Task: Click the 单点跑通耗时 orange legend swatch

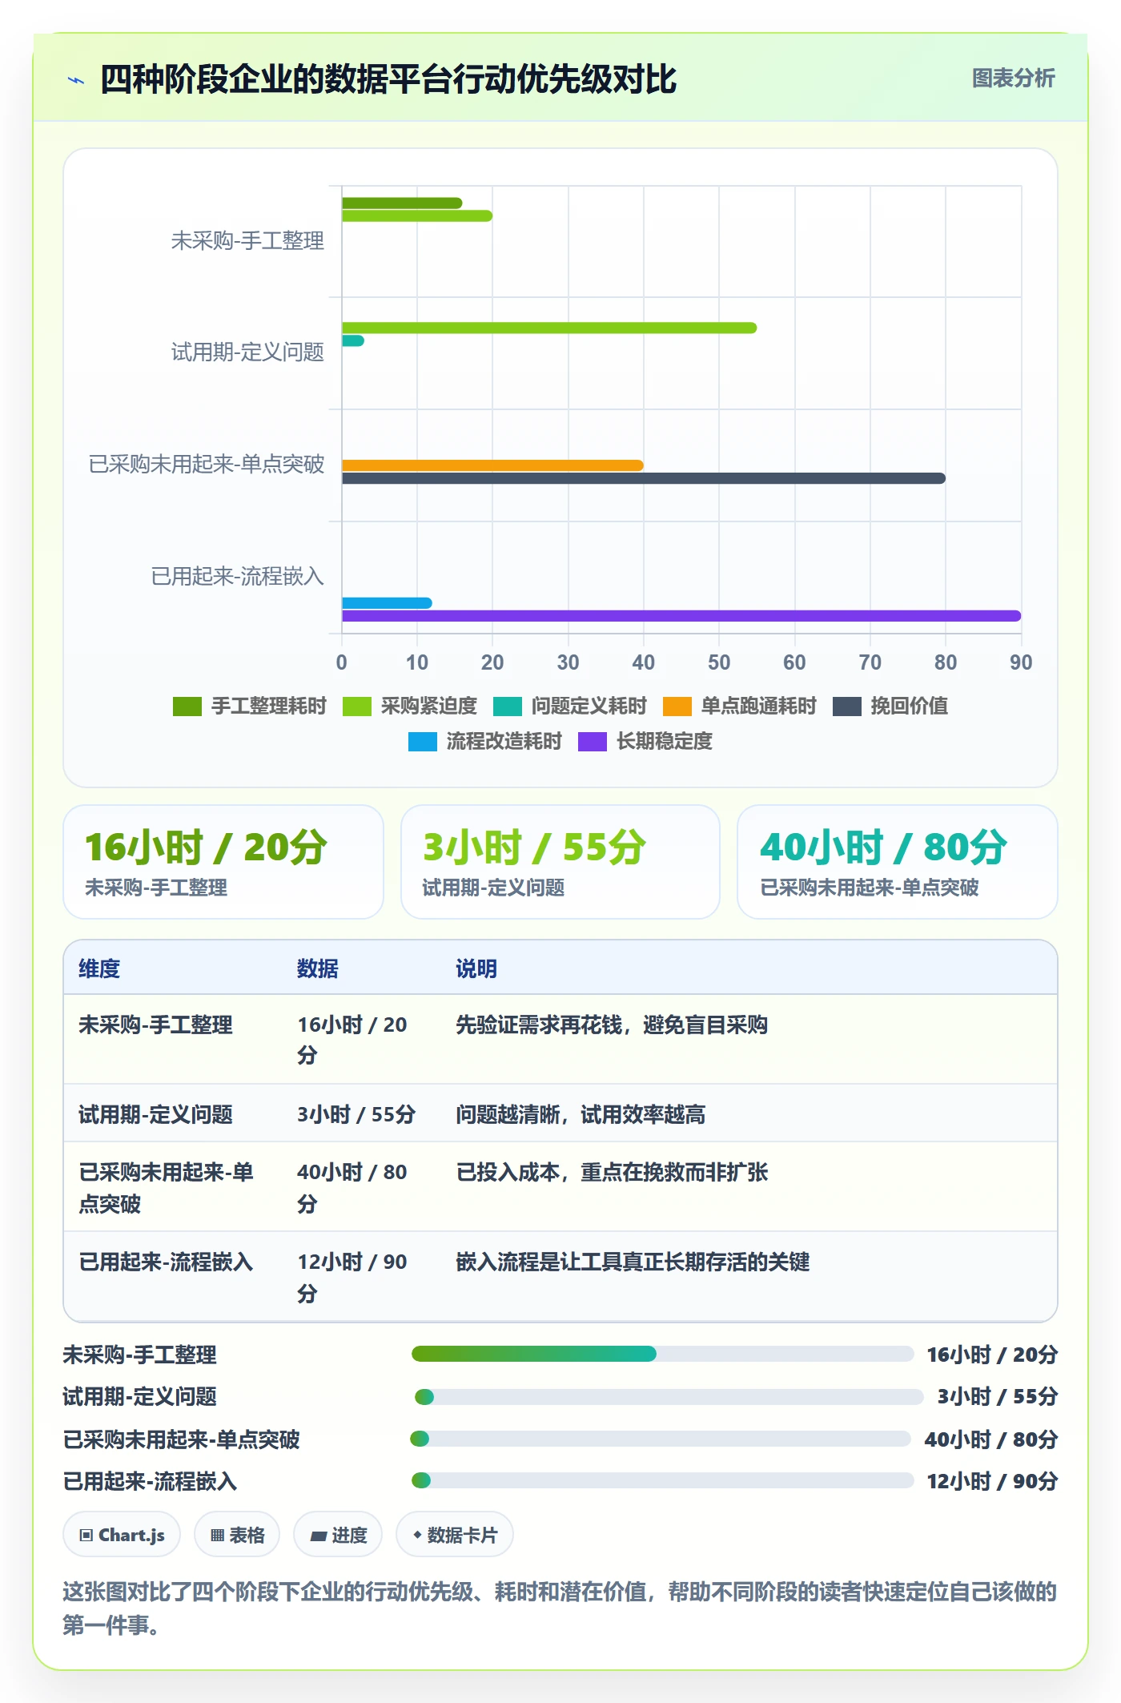Action: 677,707
